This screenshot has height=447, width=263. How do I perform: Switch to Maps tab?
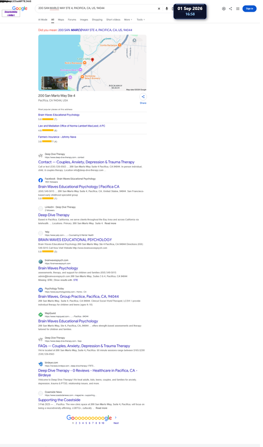click(x=61, y=20)
